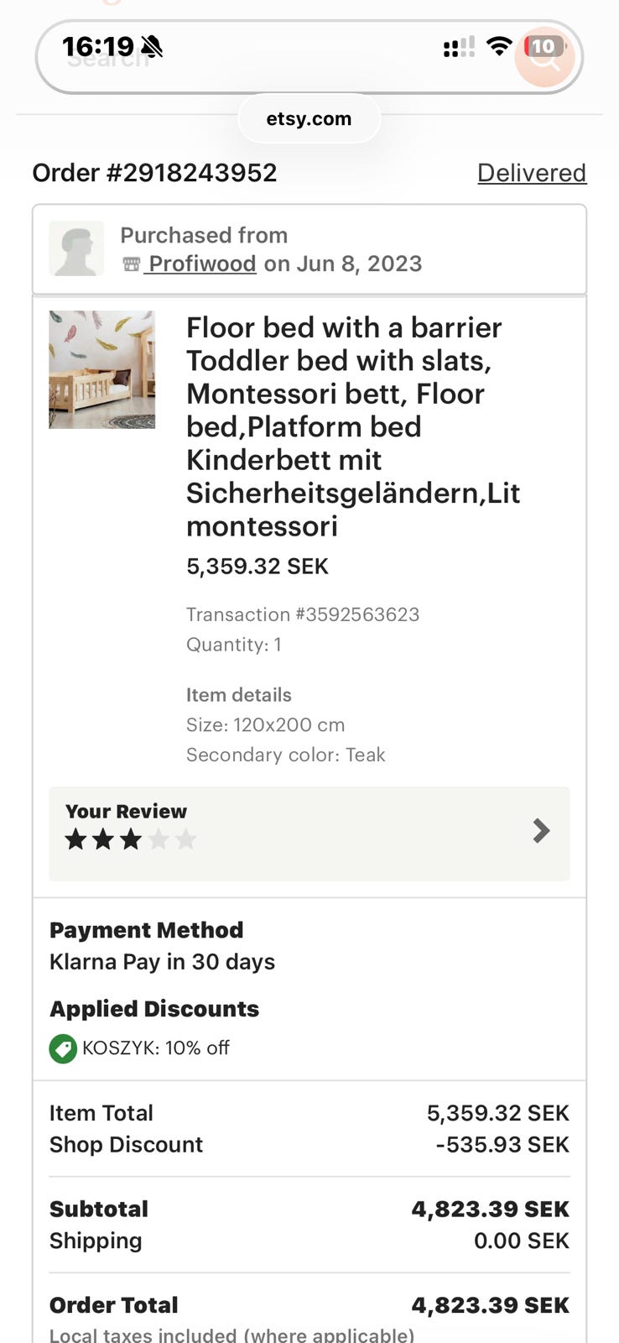The image size is (619, 1343).
Task: Select the first review star
Action: click(76, 839)
